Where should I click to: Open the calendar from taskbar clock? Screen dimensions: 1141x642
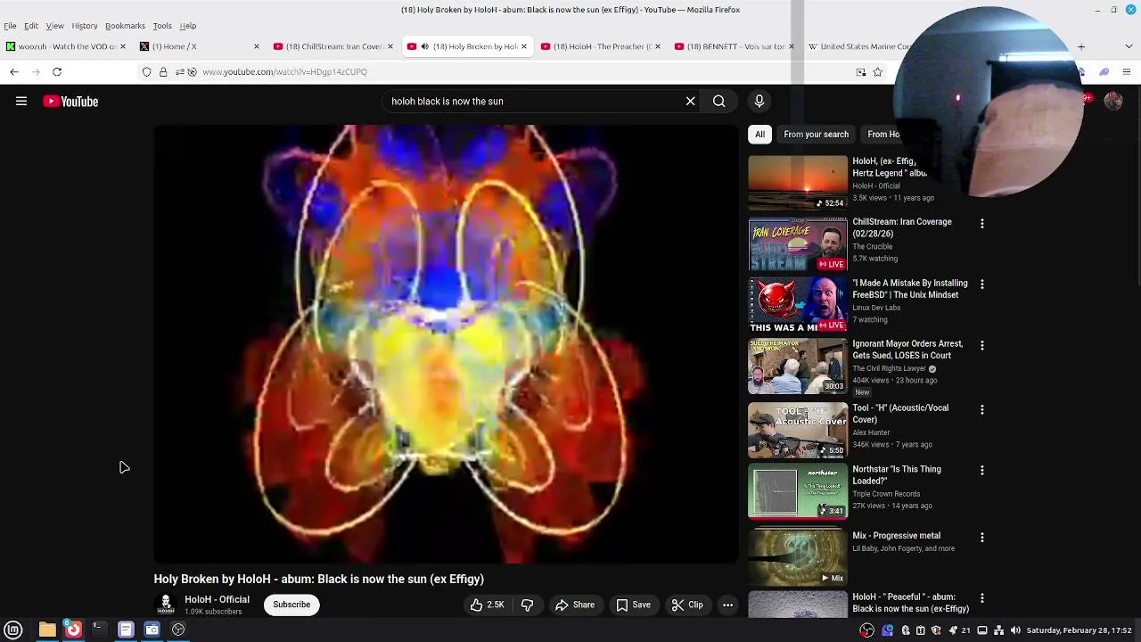click(1079, 630)
